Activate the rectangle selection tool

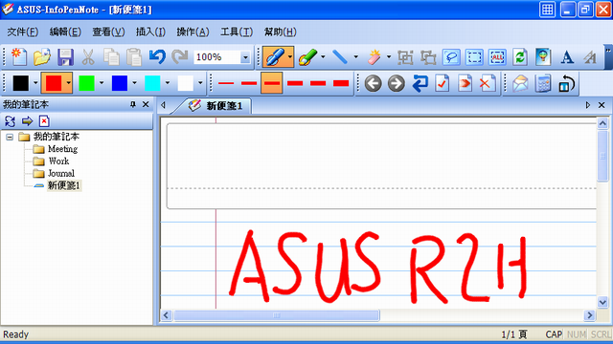tap(474, 57)
